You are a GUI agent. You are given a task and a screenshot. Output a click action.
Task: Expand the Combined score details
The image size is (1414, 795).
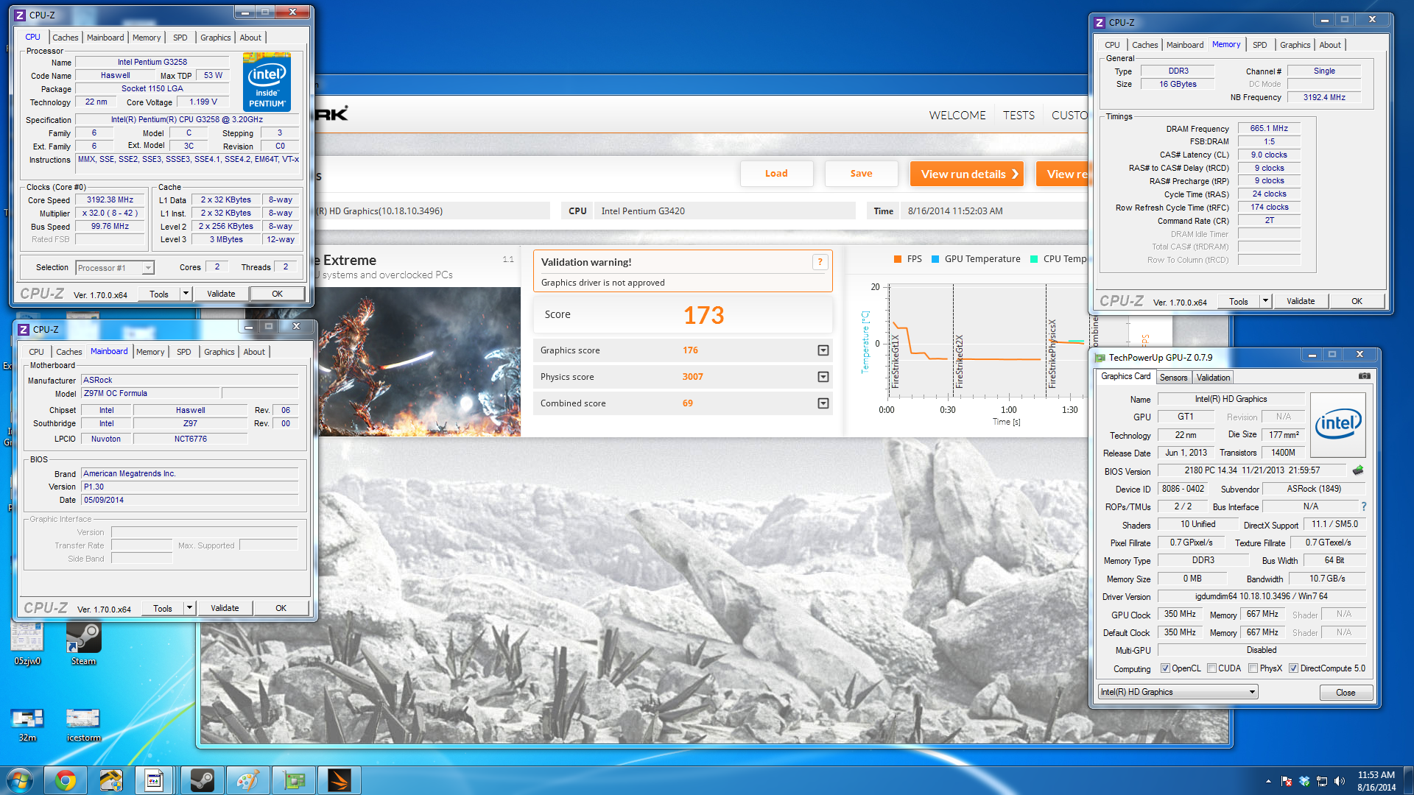pos(823,403)
